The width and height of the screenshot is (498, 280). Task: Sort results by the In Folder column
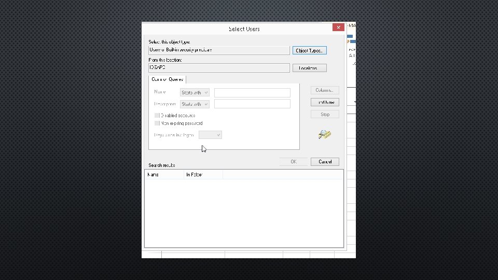coord(203,175)
